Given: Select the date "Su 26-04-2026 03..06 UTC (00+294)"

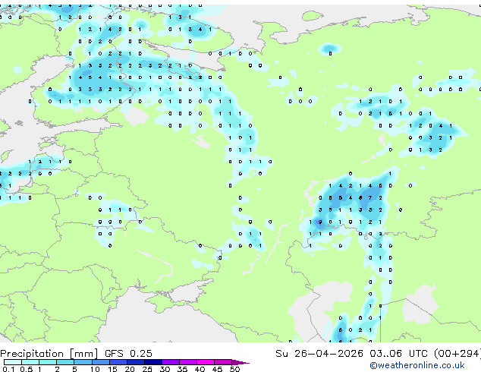Looking at the screenshot, I should pos(378,354).
